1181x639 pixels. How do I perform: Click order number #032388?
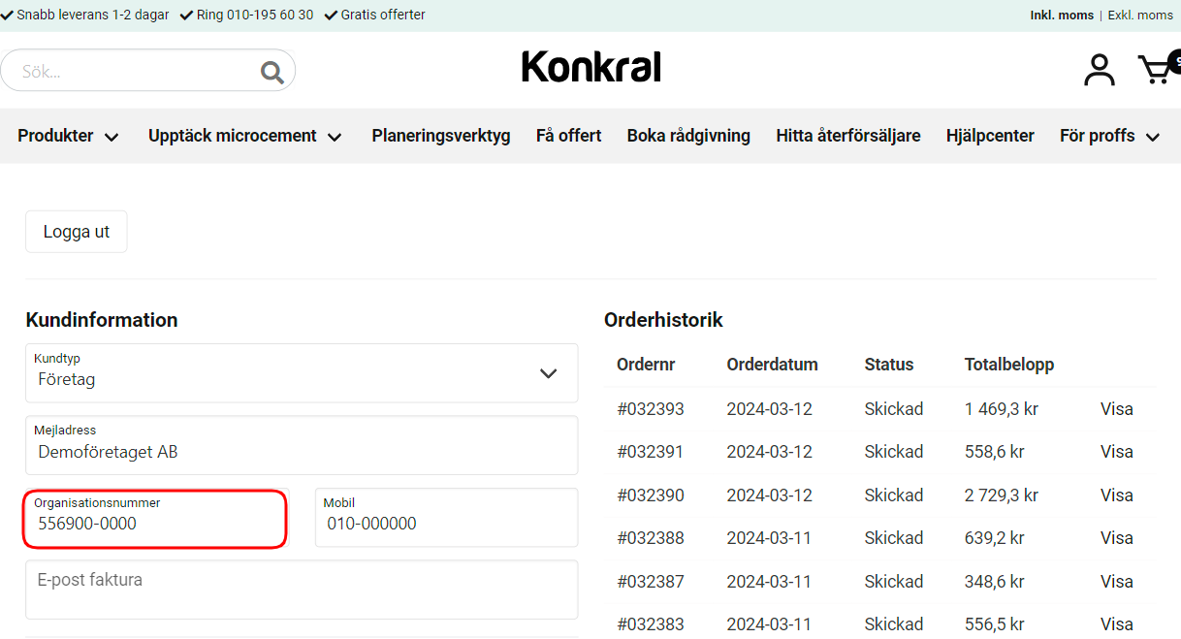651,538
